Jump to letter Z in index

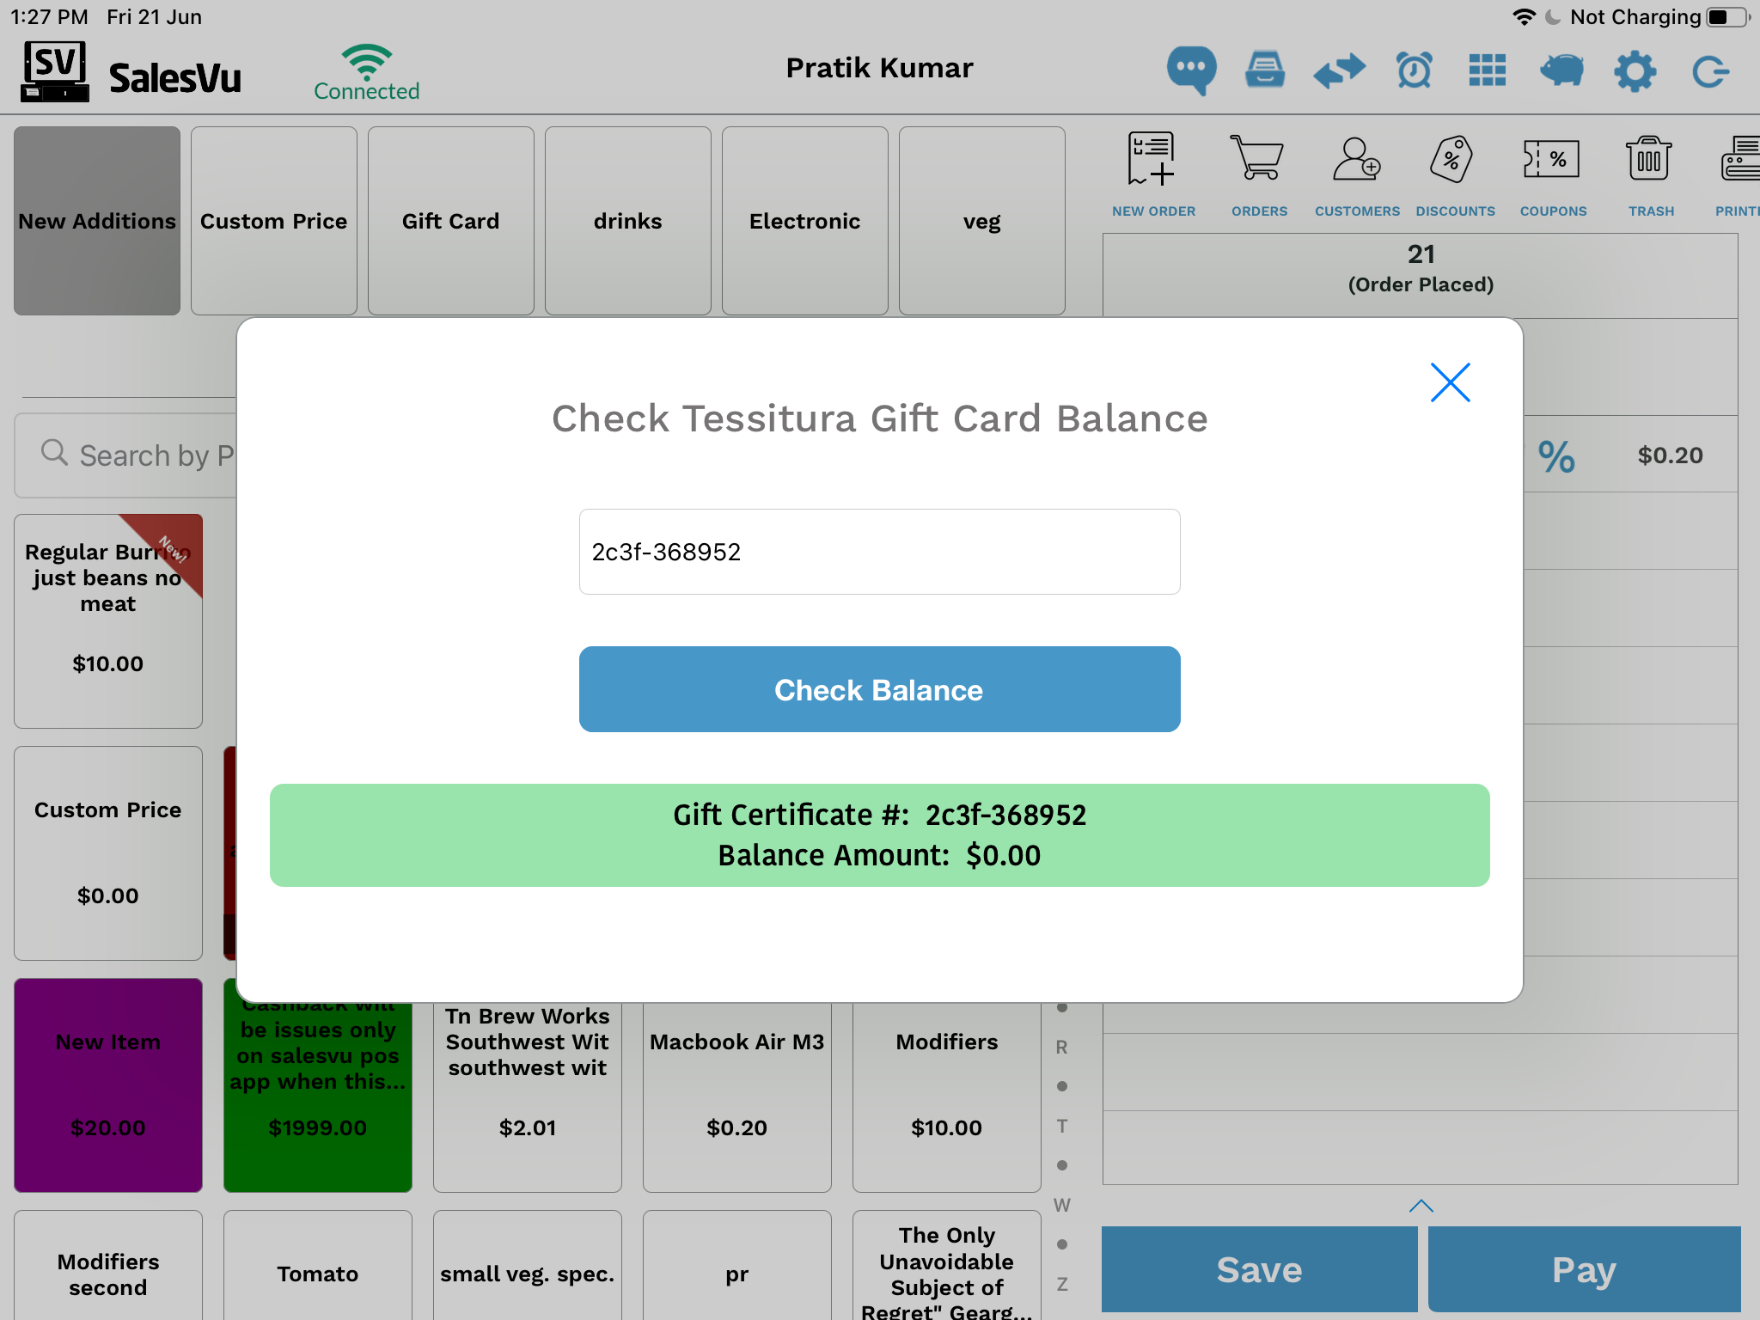point(1062,1284)
